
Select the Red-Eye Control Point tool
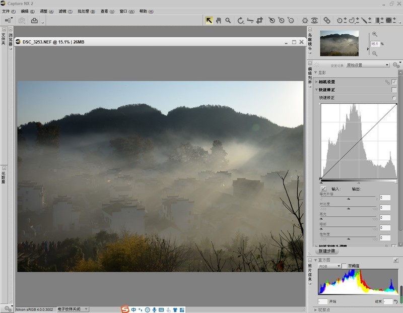point(314,20)
